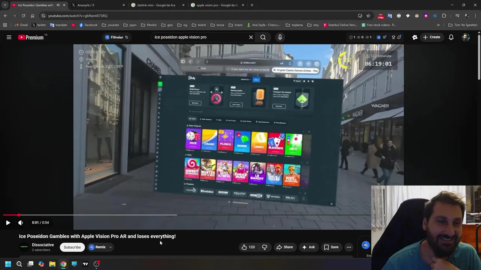Click the round vidIQ button by actions
Image resolution: width=481 pixels, height=270 pixels.
coord(366,245)
